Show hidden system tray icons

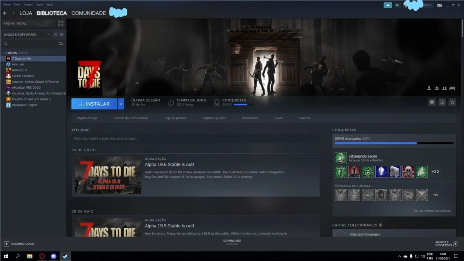coord(399,256)
